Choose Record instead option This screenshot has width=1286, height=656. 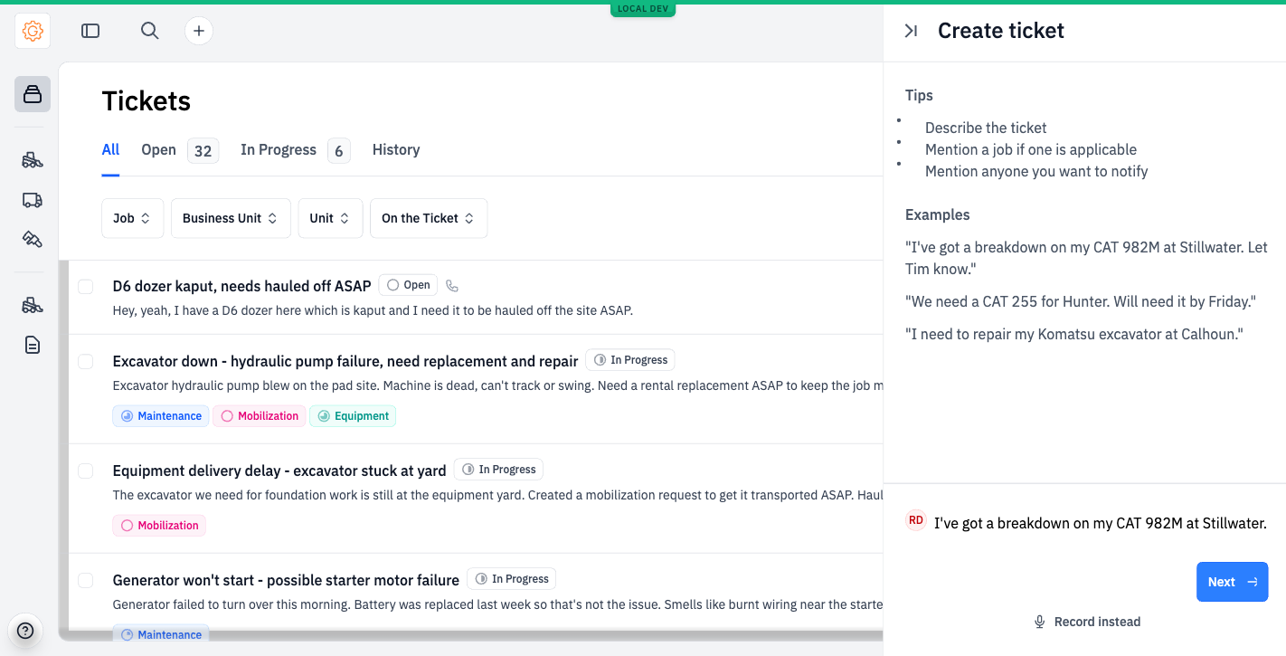(1087, 622)
